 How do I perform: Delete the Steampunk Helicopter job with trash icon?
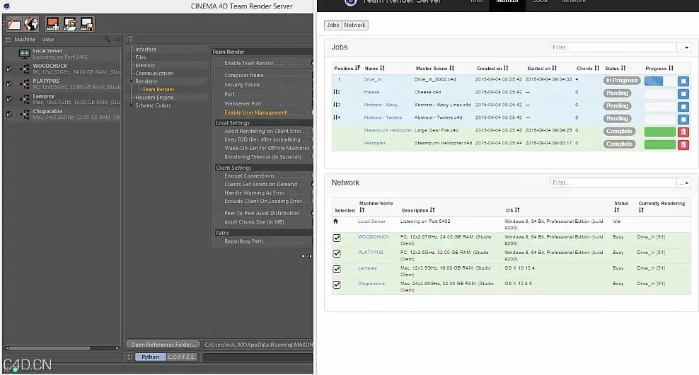(x=683, y=132)
